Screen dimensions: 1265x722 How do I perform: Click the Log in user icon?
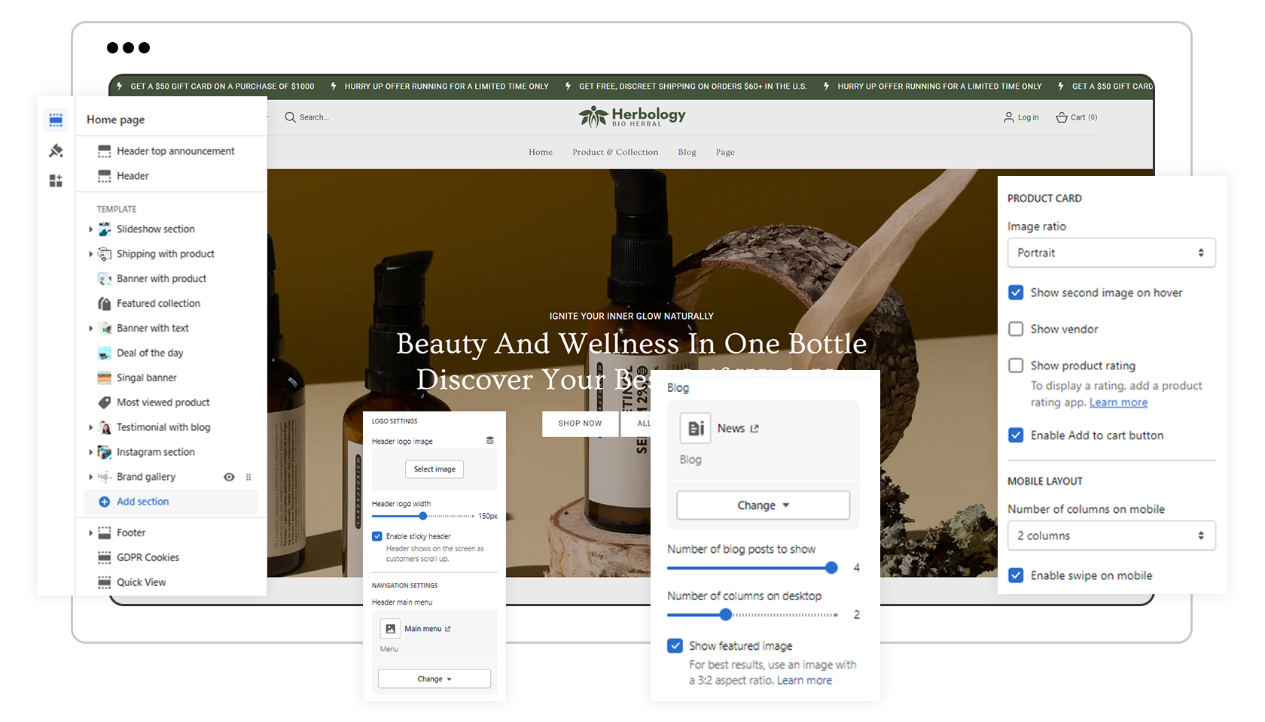tap(1009, 117)
